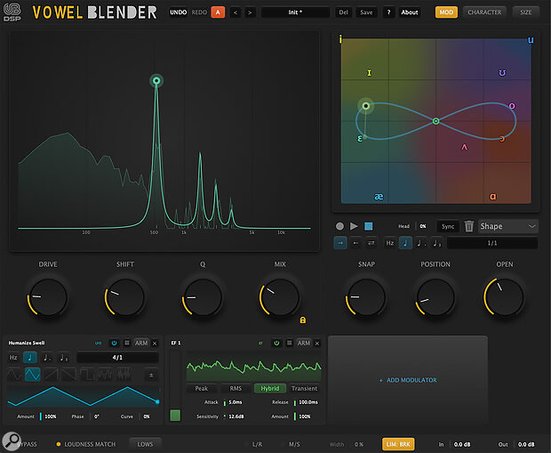
Task: Delete the path using the trash icon
Action: coord(468,226)
